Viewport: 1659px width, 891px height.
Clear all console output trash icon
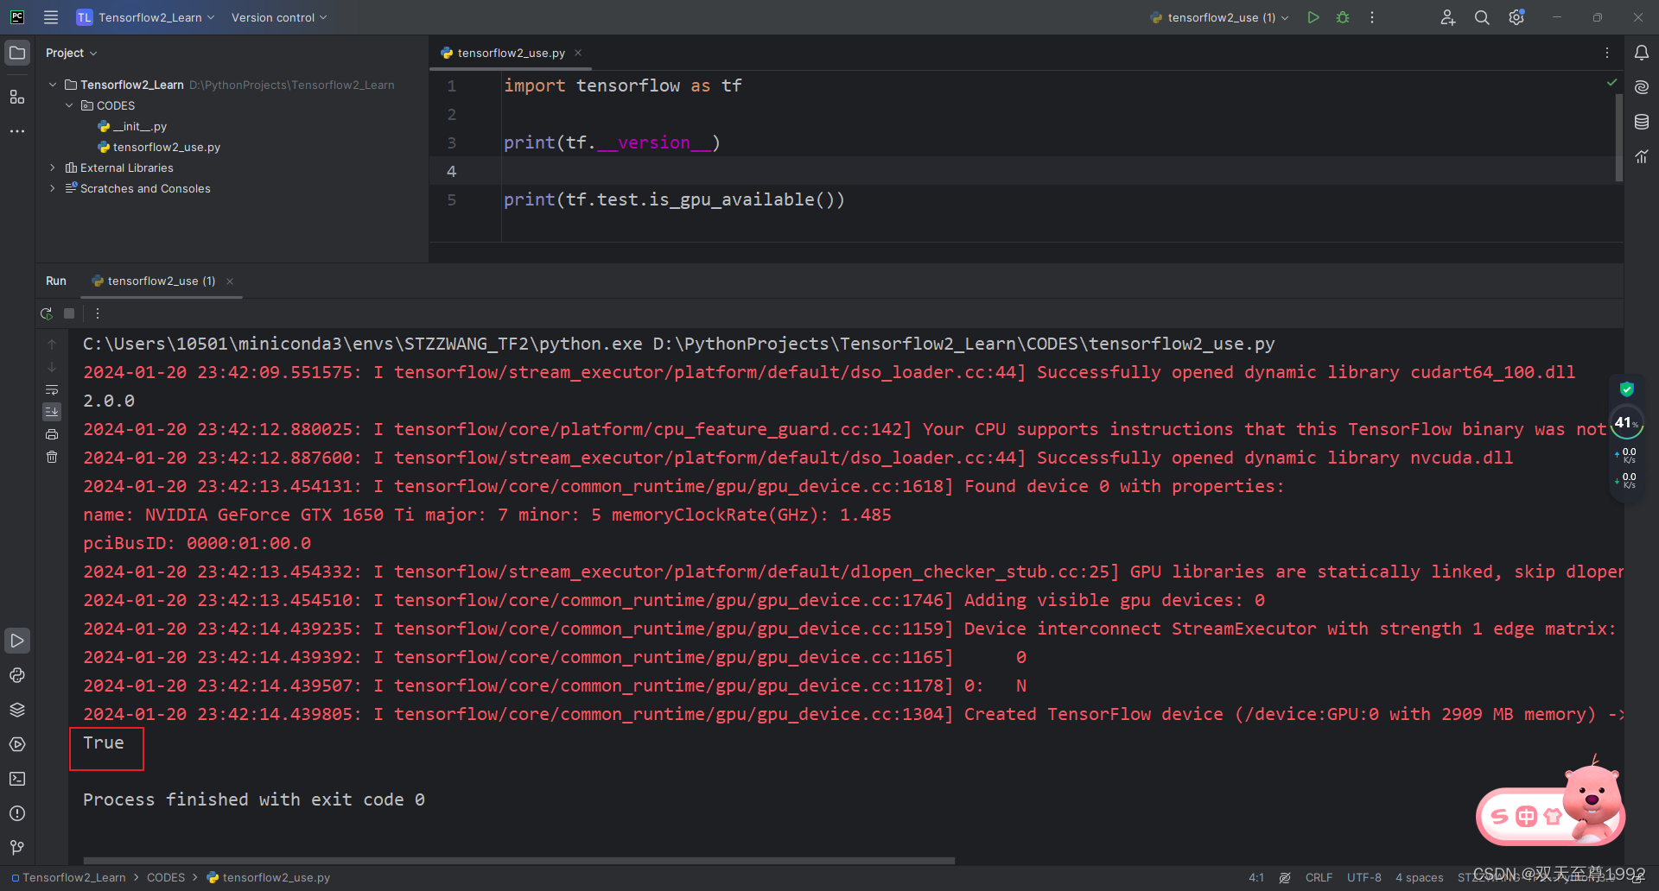pyautogui.click(x=52, y=457)
